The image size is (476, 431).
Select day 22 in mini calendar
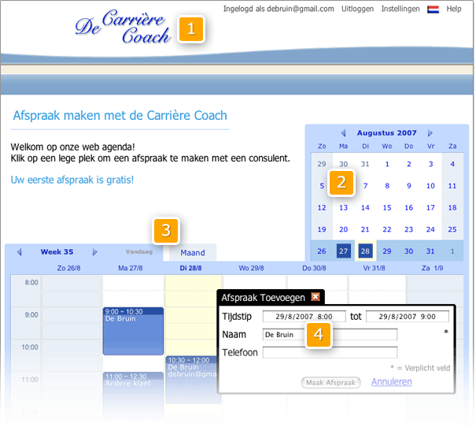(387, 229)
